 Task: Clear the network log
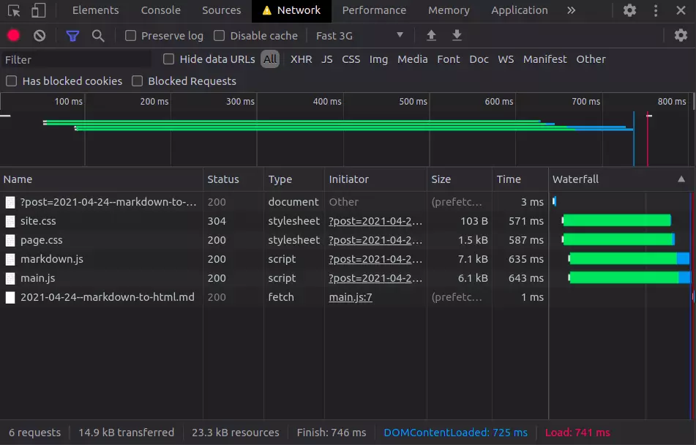[x=40, y=36]
